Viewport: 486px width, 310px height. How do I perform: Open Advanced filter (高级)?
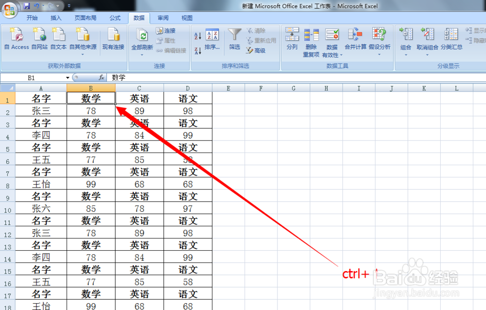(x=256, y=50)
